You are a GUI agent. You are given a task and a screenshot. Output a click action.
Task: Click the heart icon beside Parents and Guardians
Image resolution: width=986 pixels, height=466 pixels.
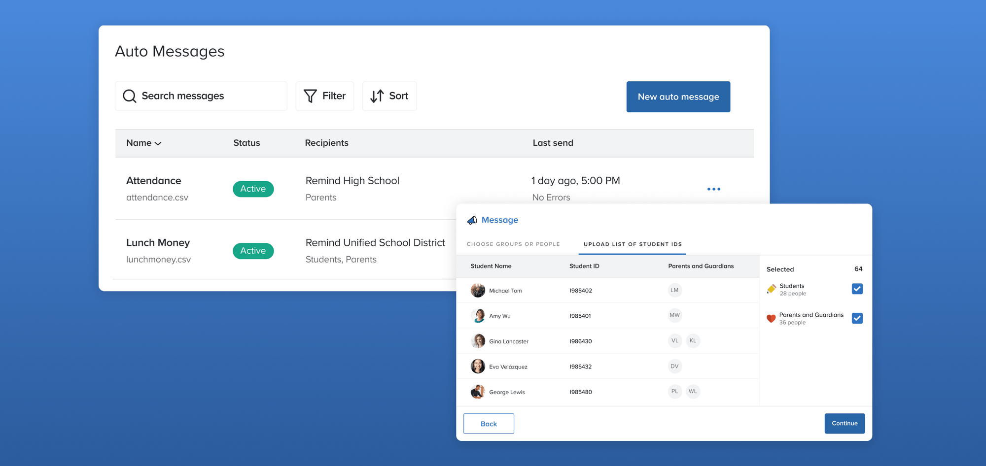[771, 318]
